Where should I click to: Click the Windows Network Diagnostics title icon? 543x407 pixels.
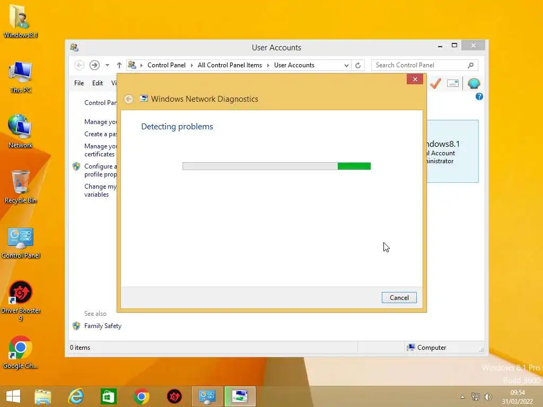coord(144,99)
